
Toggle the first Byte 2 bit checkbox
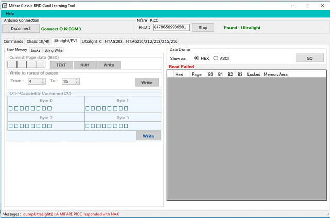tap(11, 126)
